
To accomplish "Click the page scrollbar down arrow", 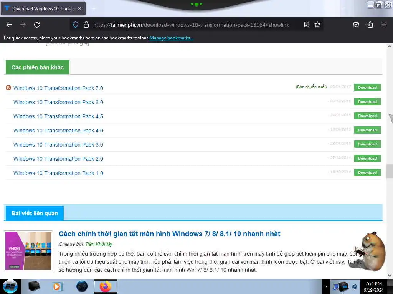I will tap(390, 276).
